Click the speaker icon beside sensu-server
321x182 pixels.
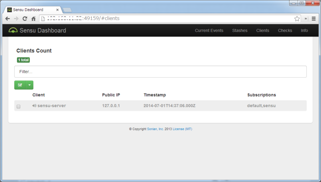point(34,106)
